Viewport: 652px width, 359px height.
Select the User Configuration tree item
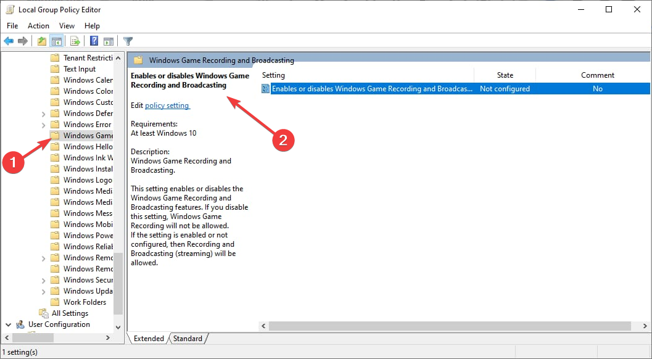coord(59,324)
